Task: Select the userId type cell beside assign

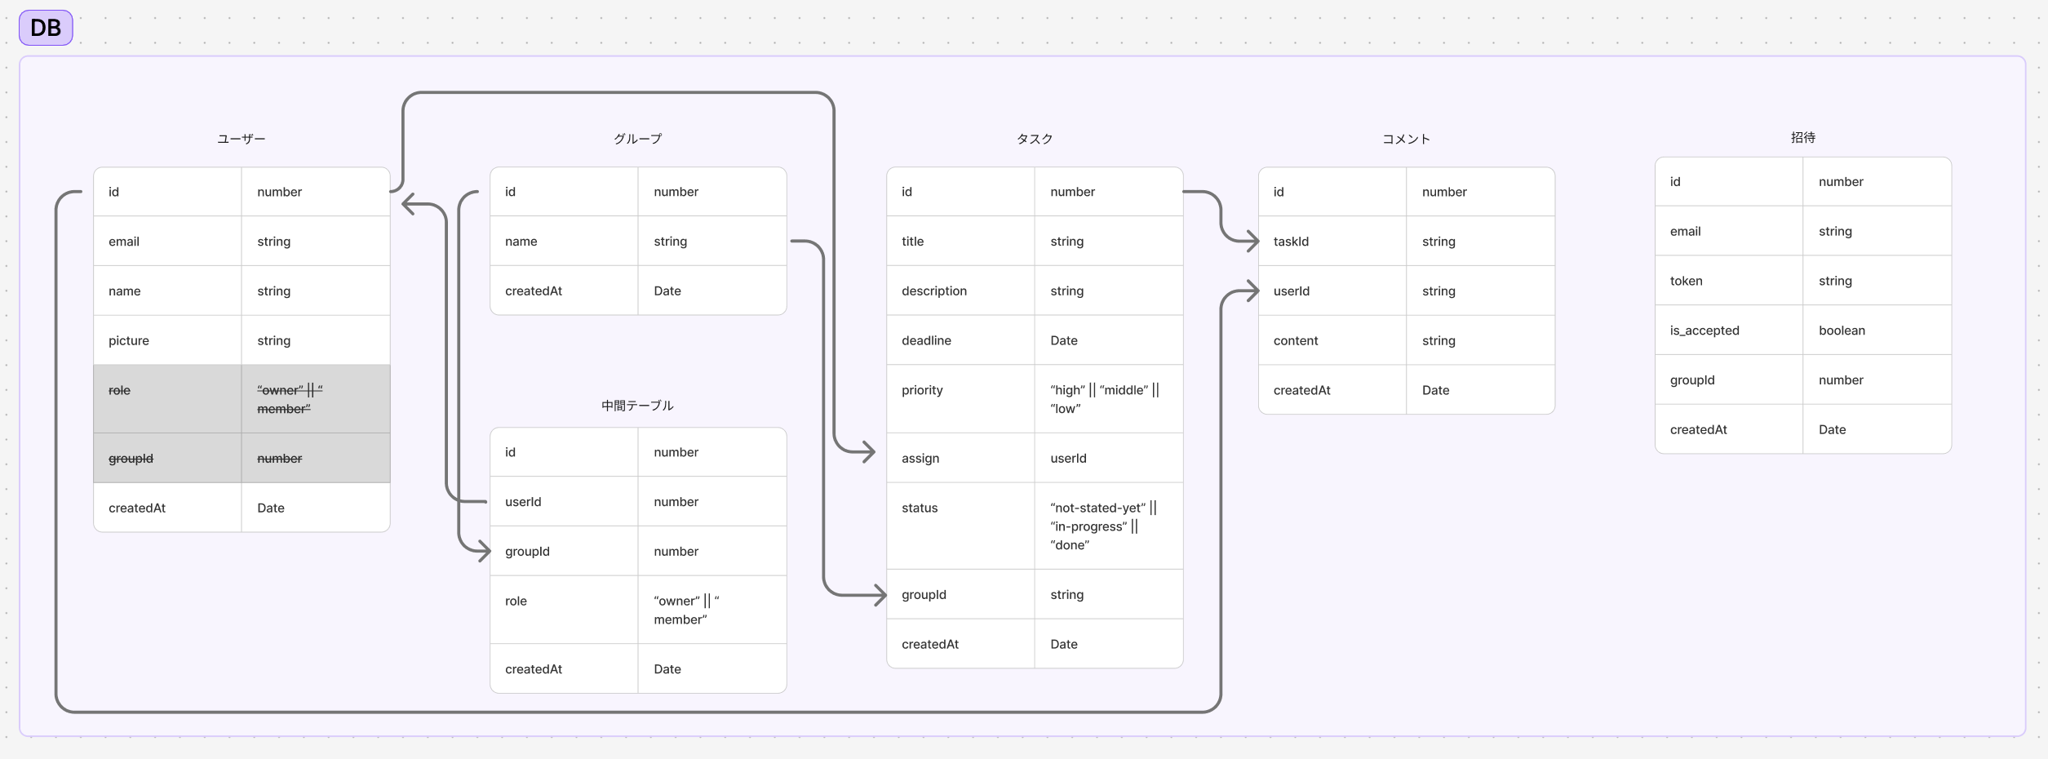Action: pyautogui.click(x=1109, y=458)
